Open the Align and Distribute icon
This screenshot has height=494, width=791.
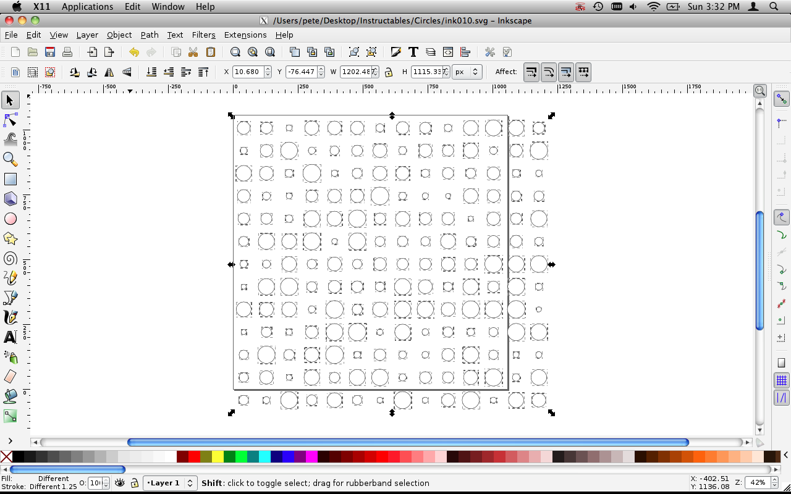pos(465,52)
